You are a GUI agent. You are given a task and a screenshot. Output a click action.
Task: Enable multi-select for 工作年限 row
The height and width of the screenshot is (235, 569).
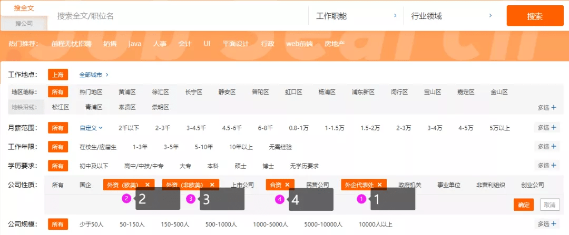547,147
